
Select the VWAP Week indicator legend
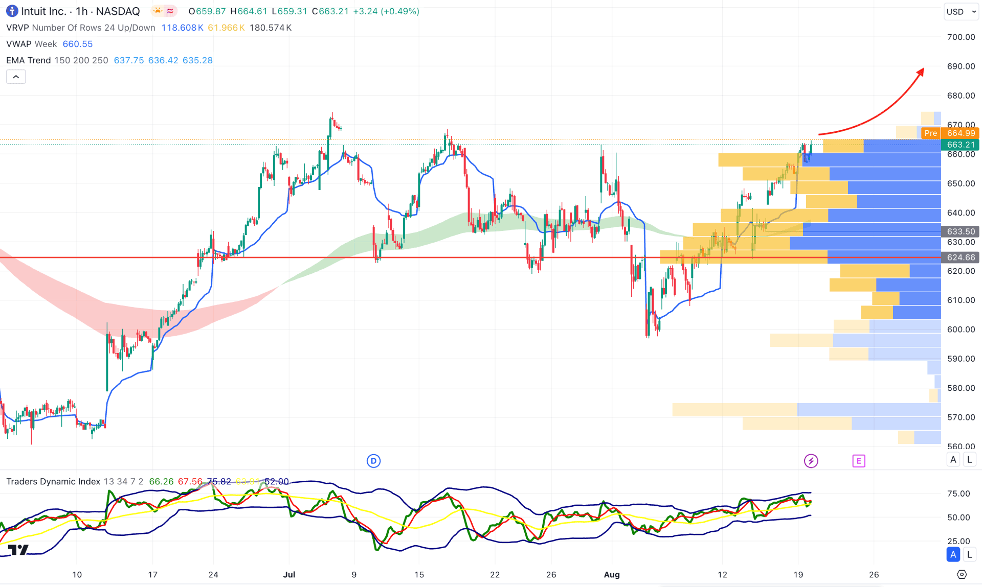[31, 44]
